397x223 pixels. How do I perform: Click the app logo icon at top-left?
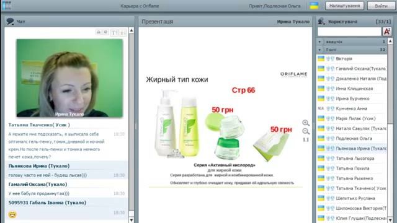(7, 6)
